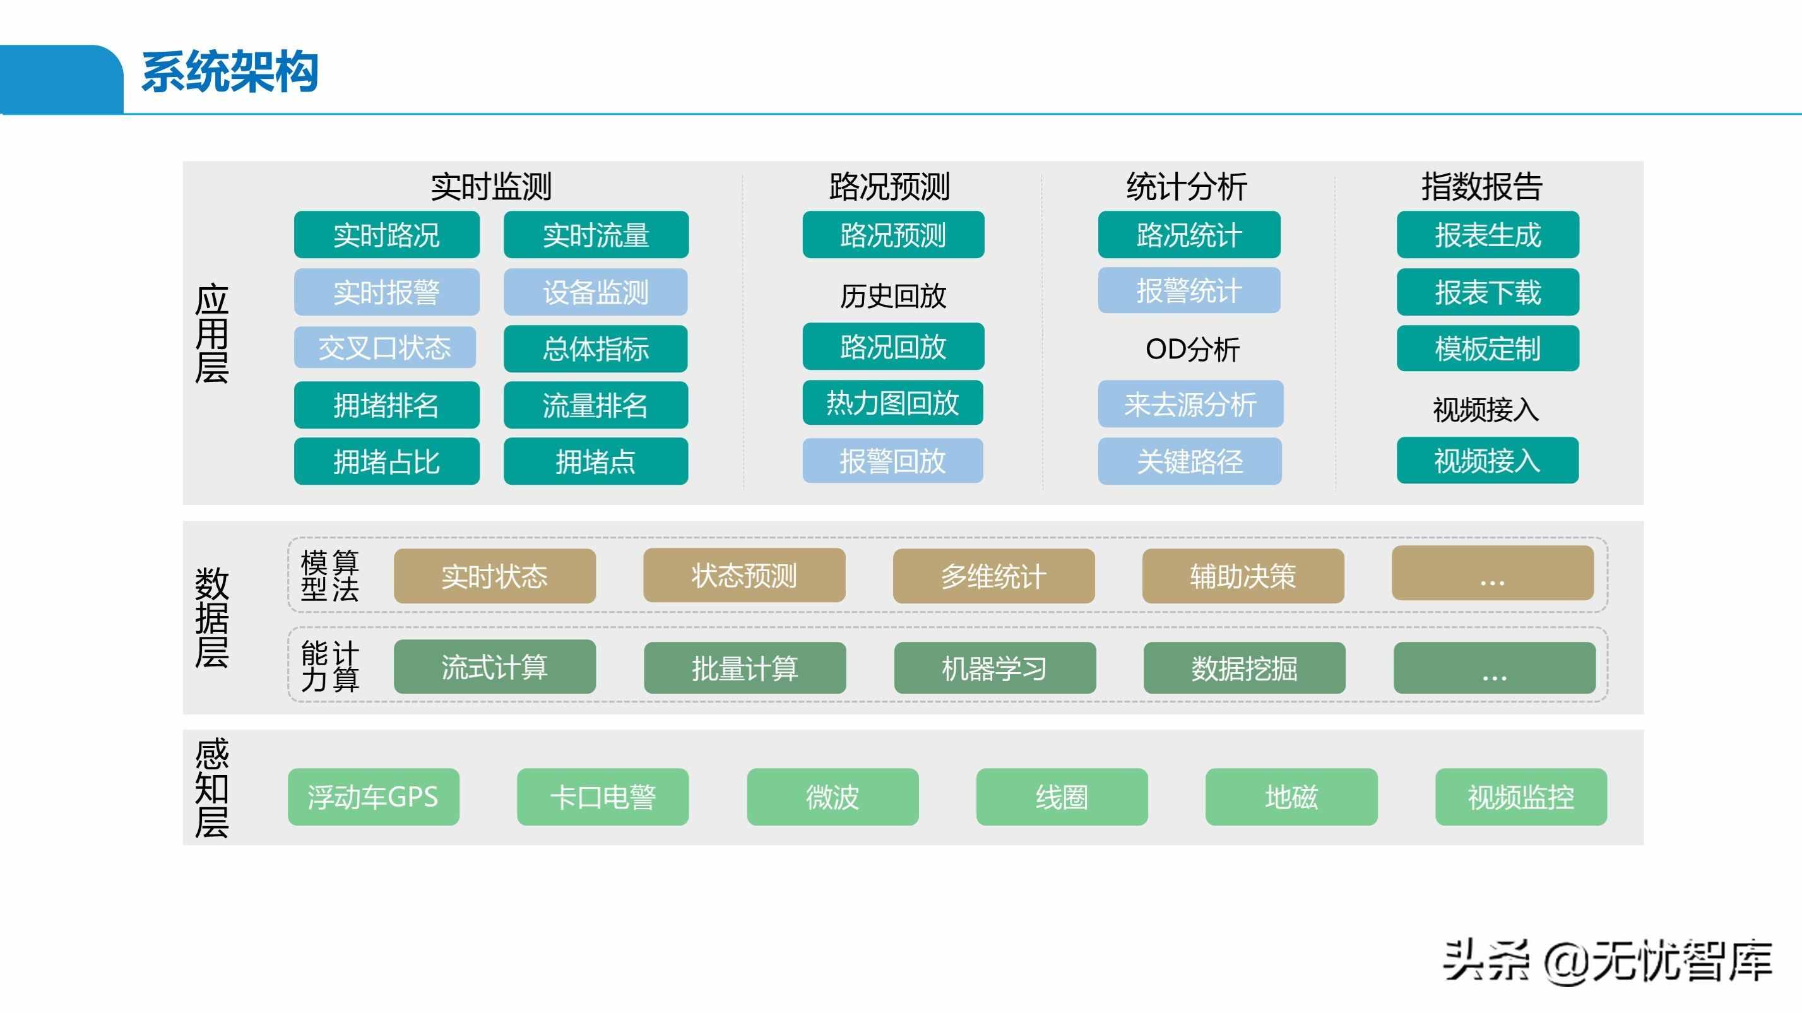Select the 关键路径 box
The width and height of the screenshot is (1802, 1013).
click(1190, 461)
